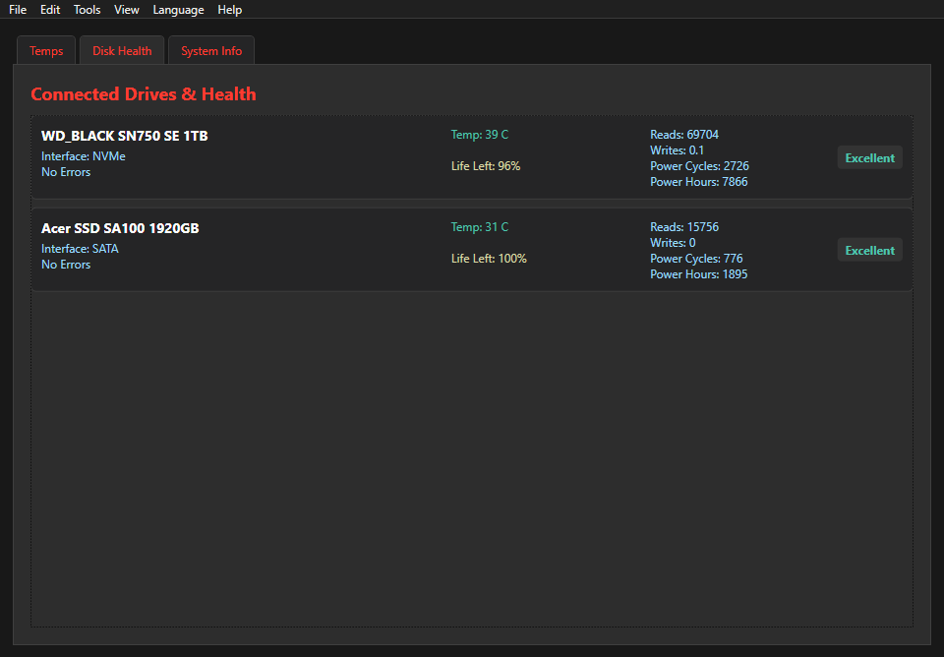This screenshot has width=944, height=657.
Task: Click Power Hours: 1895 value
Action: pyautogui.click(x=699, y=274)
